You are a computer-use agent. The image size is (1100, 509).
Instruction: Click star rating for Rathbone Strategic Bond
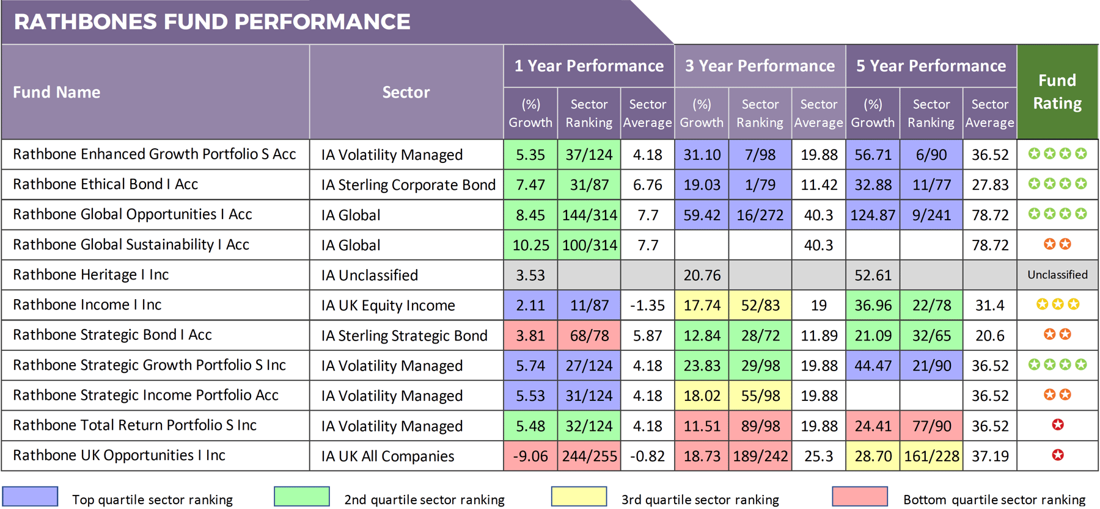click(x=1057, y=334)
